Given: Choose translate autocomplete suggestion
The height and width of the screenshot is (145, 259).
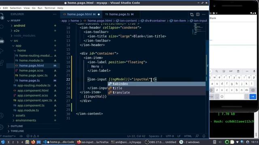Looking at the screenshot, I should pyautogui.click(x=157, y=92).
